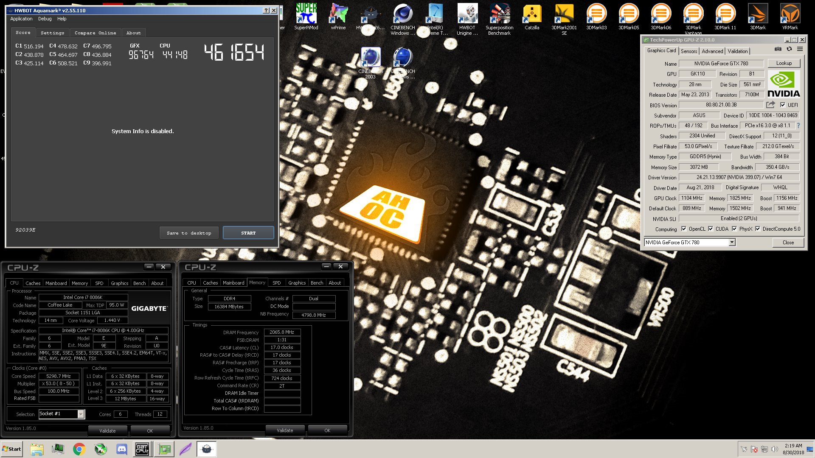Image resolution: width=815 pixels, height=458 pixels.
Task: Click Validate in the left CPU-Z window
Action: tap(107, 431)
